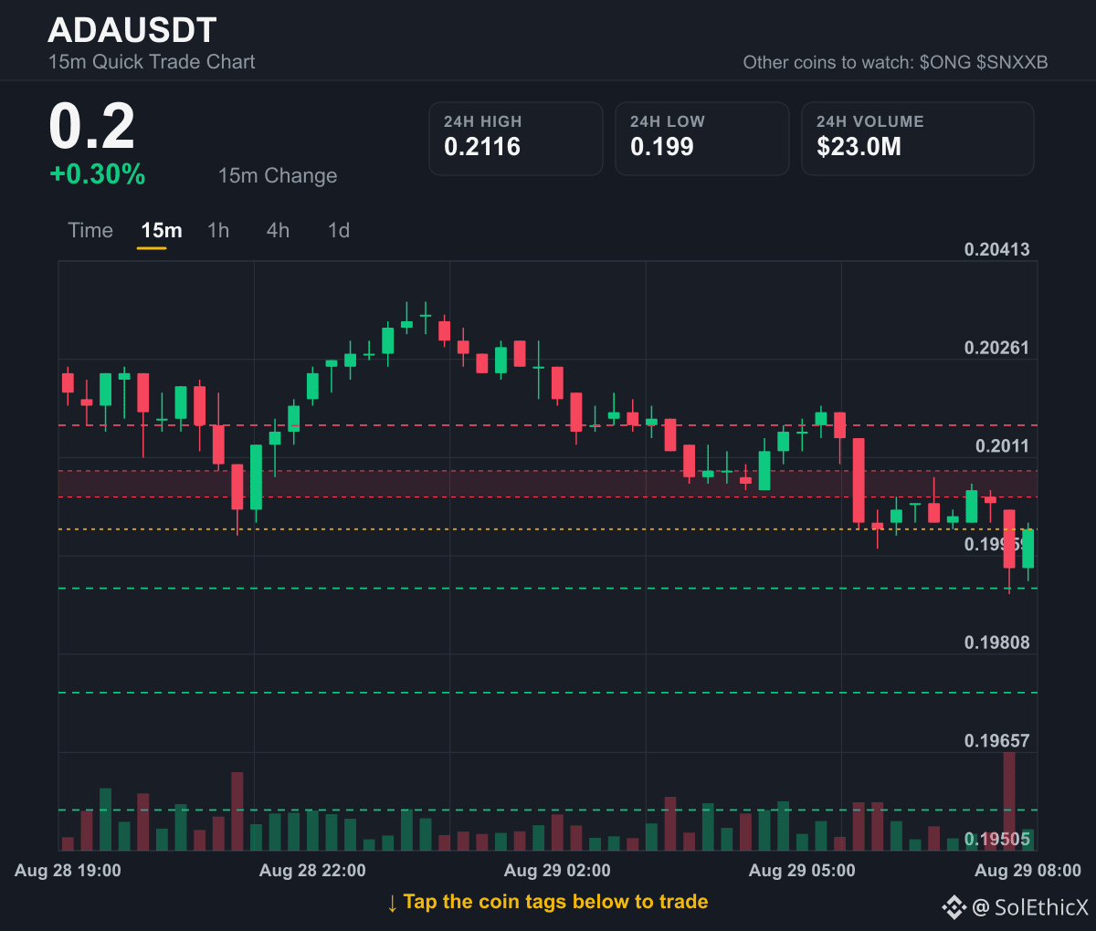Click the 0.19808 price axis label

996,643
